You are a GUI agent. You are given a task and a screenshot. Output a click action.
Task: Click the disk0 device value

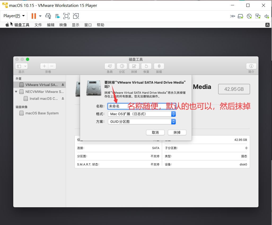(243, 164)
